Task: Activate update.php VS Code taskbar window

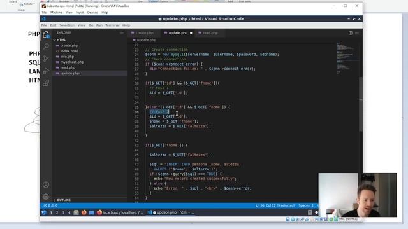Action: point(171,212)
